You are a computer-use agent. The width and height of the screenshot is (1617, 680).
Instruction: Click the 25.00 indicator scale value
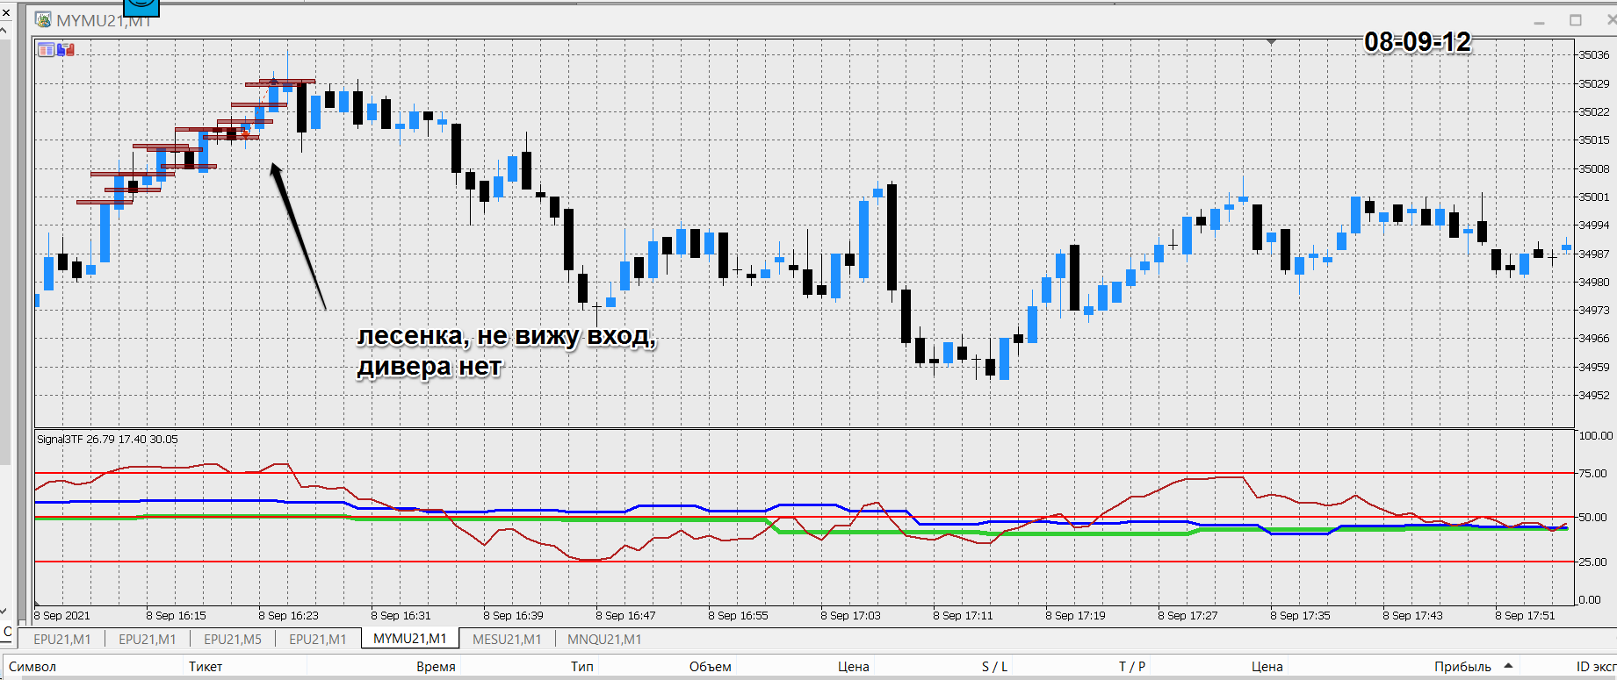pos(1593,562)
